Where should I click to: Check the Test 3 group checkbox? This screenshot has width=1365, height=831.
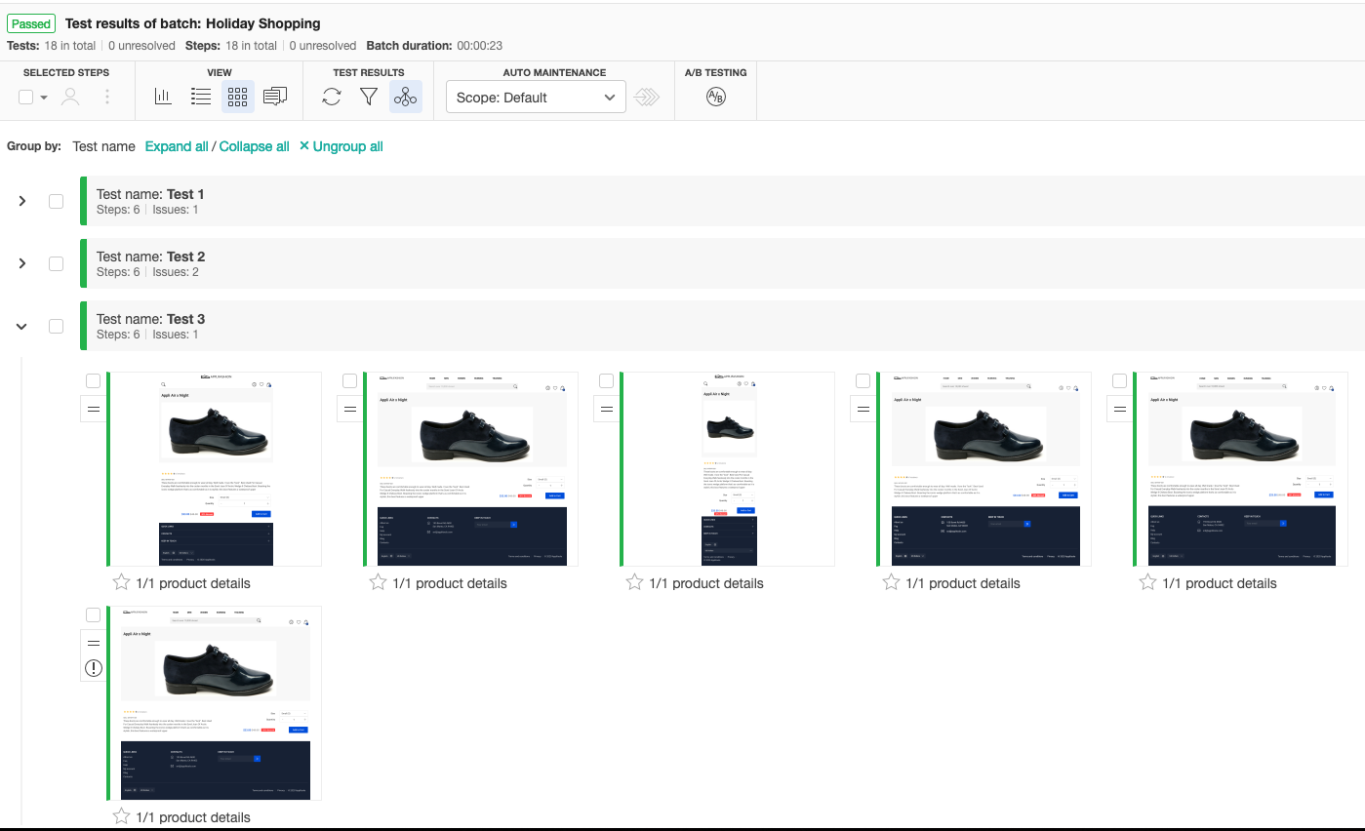pyautogui.click(x=56, y=326)
